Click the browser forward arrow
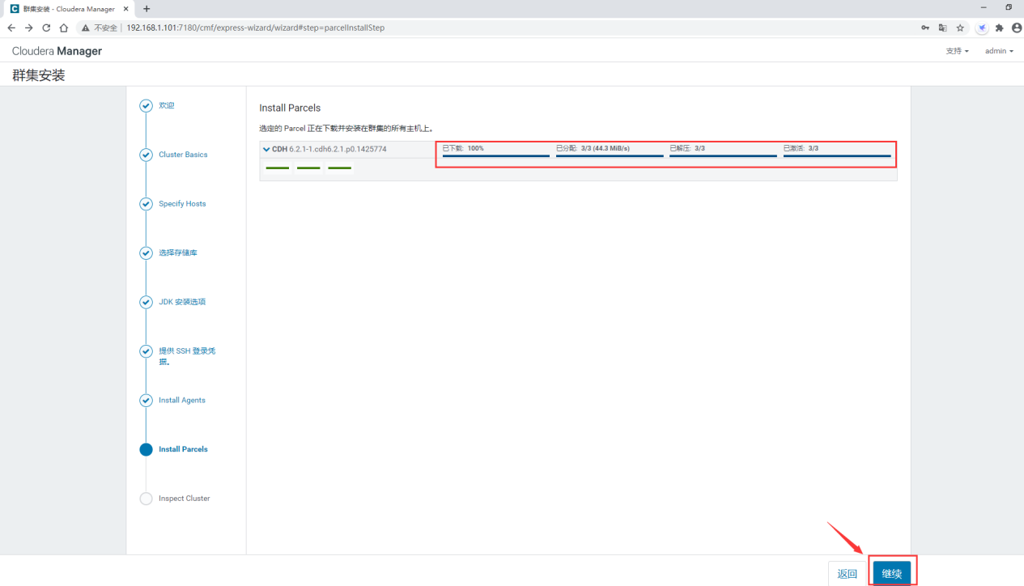 pos(29,28)
